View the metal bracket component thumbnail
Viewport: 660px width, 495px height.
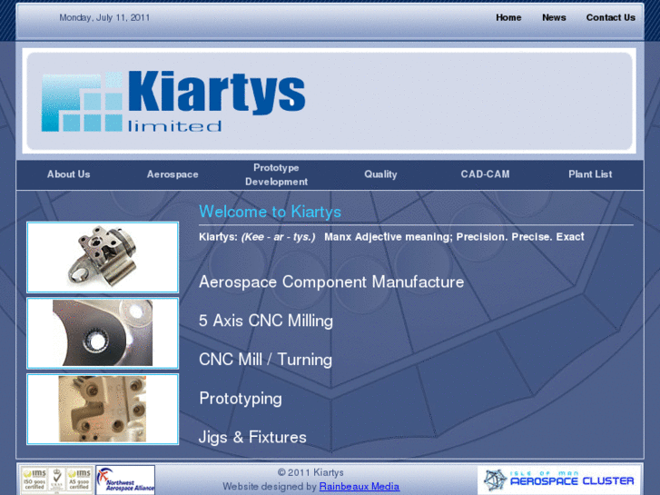tap(103, 257)
